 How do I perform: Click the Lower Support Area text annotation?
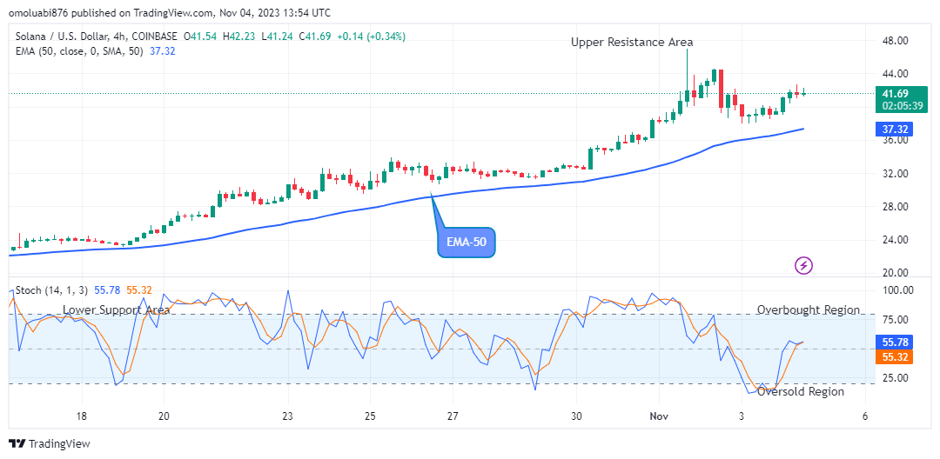(116, 309)
